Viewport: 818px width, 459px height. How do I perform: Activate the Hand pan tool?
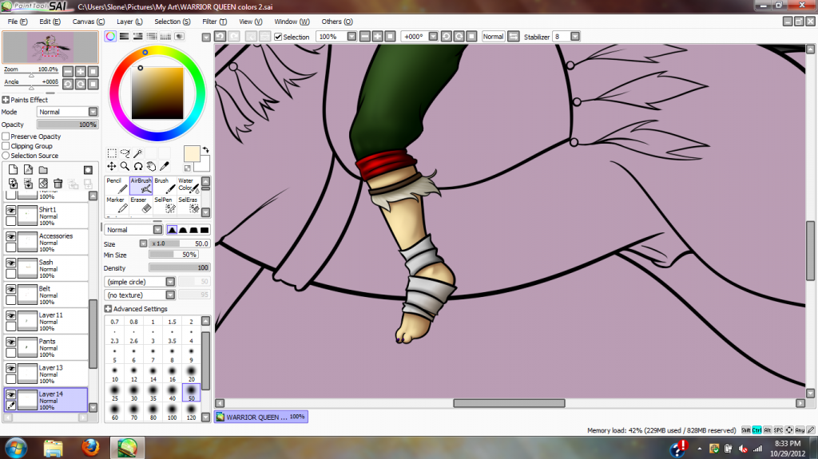(151, 166)
